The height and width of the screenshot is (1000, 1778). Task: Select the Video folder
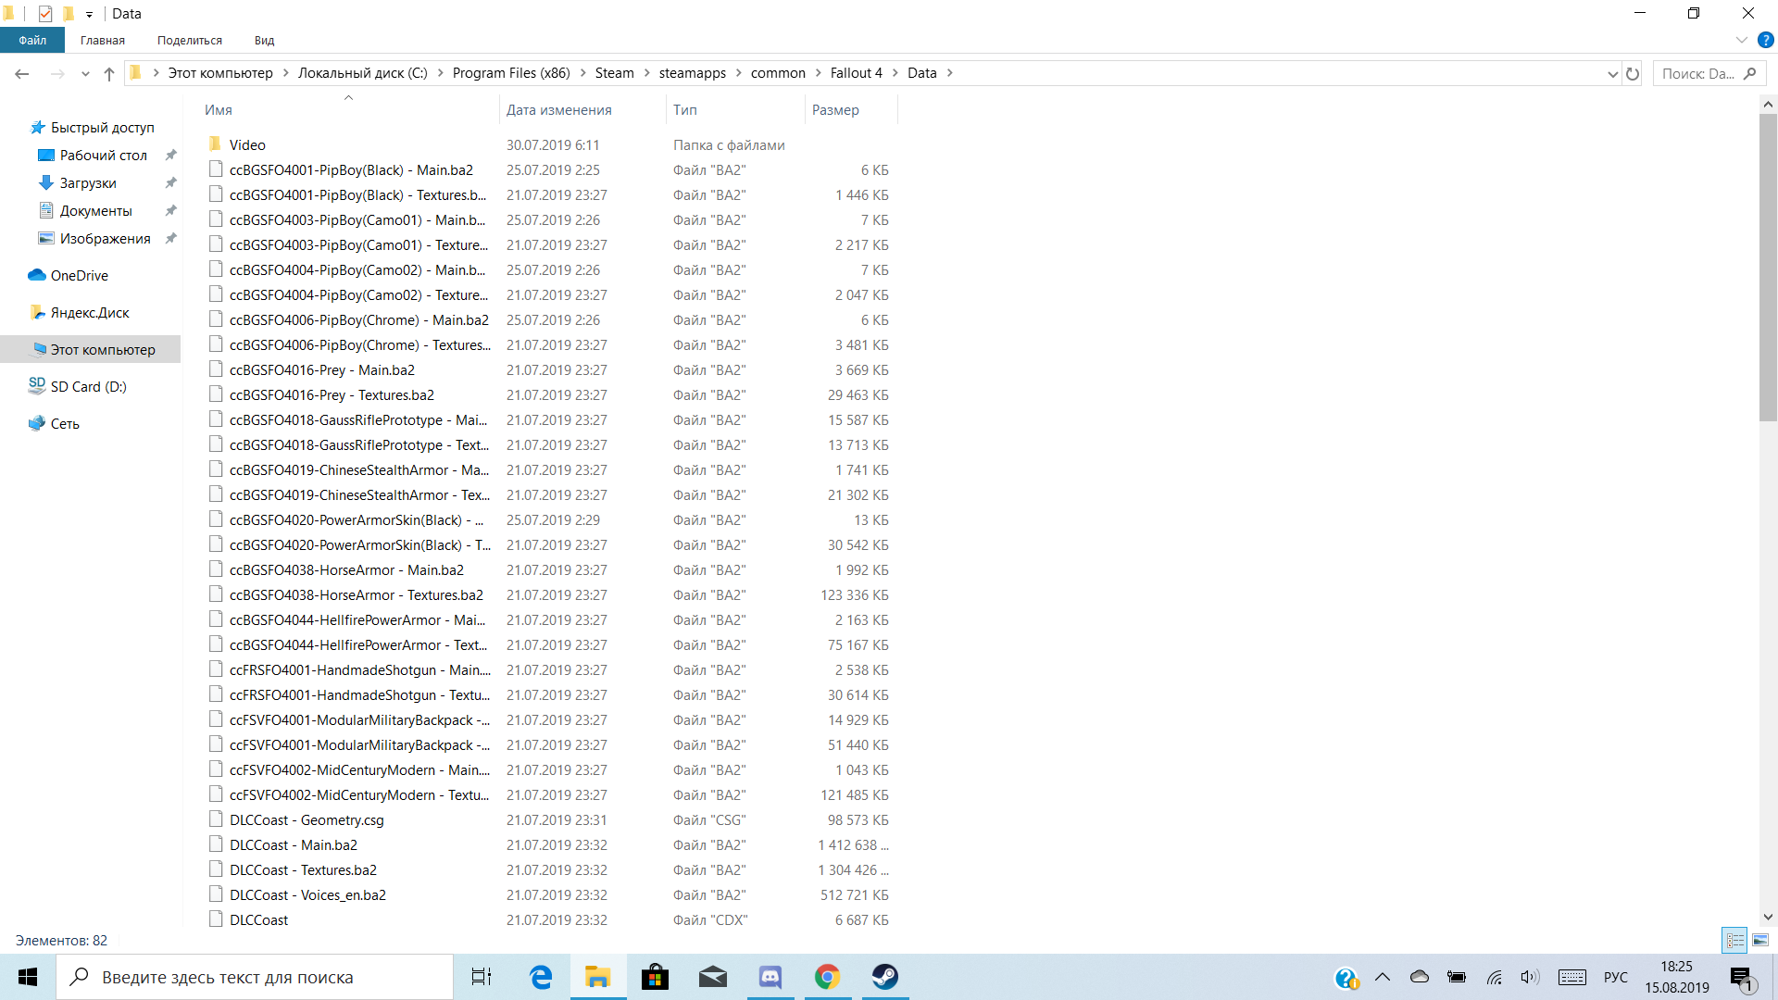coord(247,144)
